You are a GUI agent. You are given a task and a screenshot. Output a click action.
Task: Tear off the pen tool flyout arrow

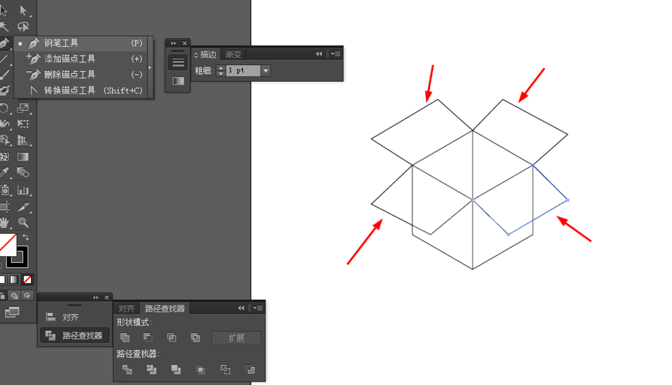tap(150, 68)
